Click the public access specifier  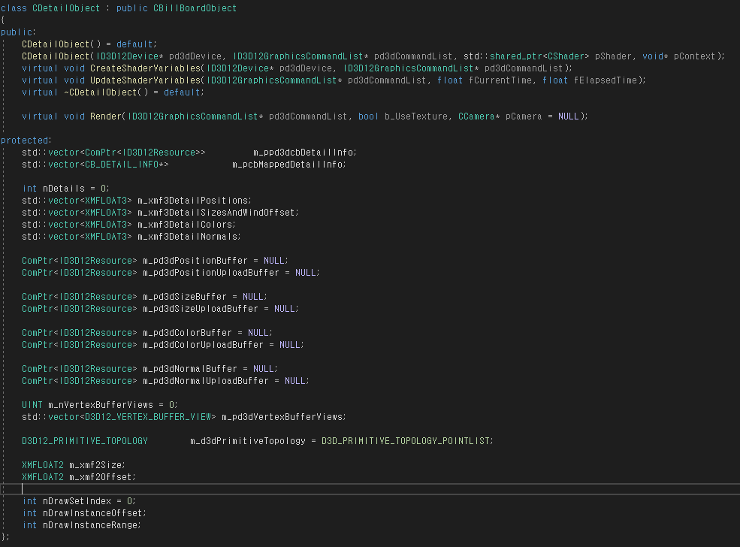pos(17,32)
